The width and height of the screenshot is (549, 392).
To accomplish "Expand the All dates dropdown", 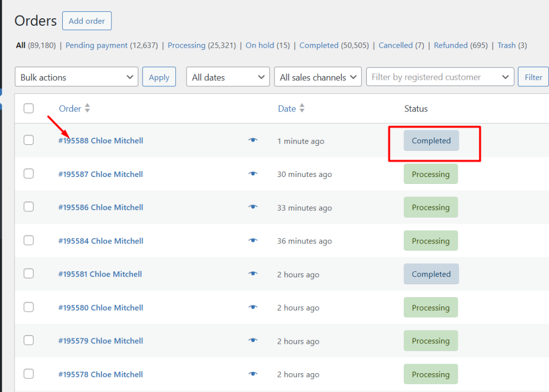I will click(x=227, y=77).
